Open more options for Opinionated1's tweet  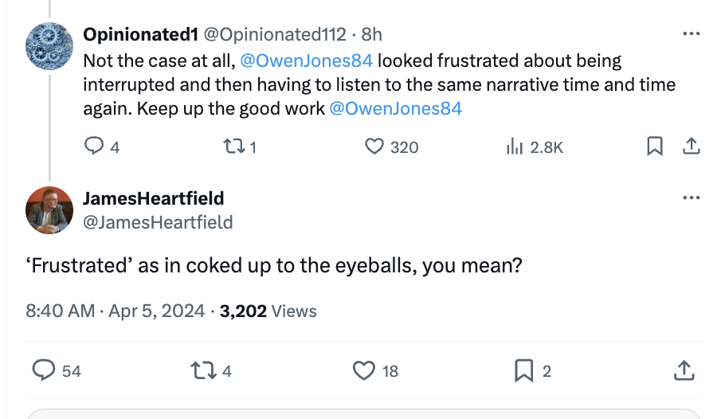(x=691, y=34)
